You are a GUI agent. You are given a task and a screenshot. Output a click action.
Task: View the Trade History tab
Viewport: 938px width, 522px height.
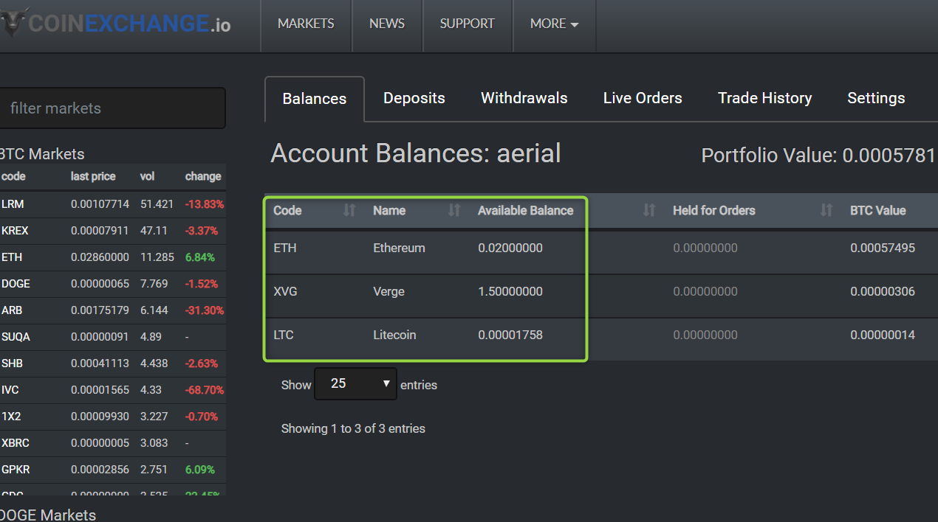(764, 99)
